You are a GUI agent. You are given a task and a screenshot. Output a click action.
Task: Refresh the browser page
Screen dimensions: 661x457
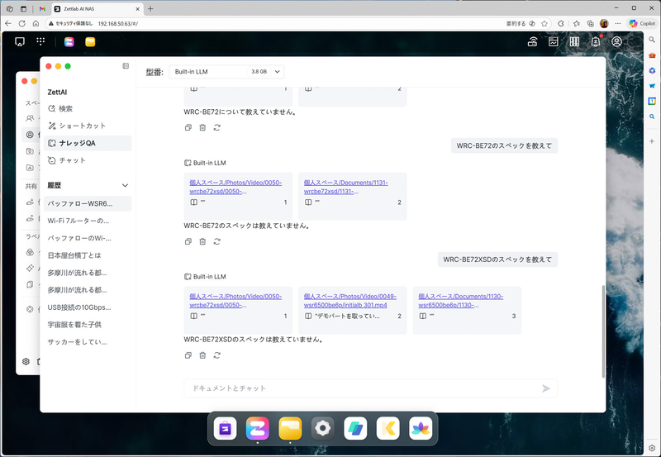22,24
